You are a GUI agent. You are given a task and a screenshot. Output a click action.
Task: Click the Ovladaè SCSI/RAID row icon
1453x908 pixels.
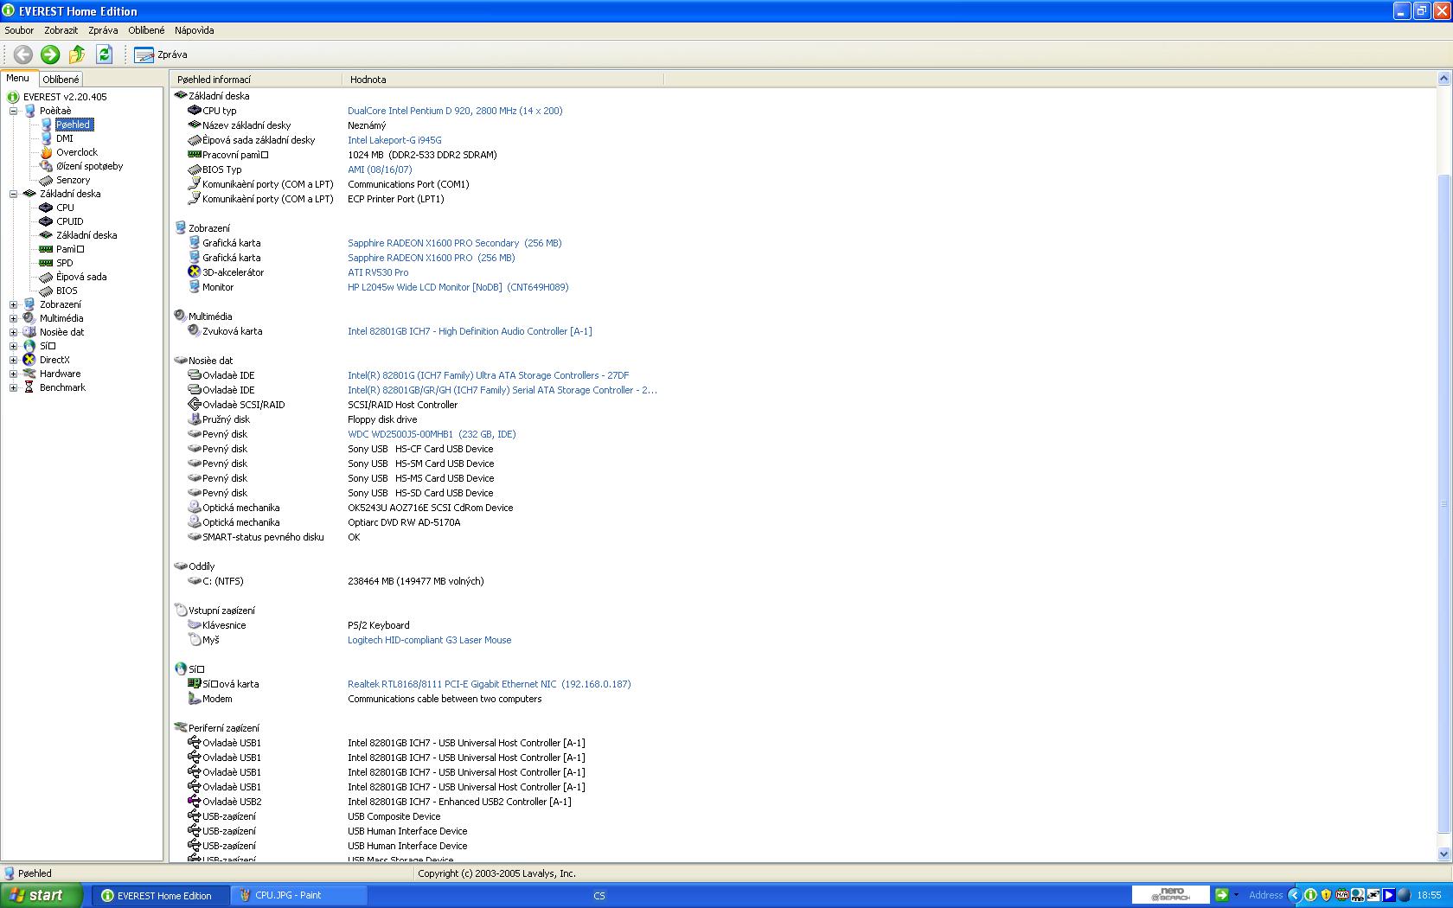tap(195, 405)
